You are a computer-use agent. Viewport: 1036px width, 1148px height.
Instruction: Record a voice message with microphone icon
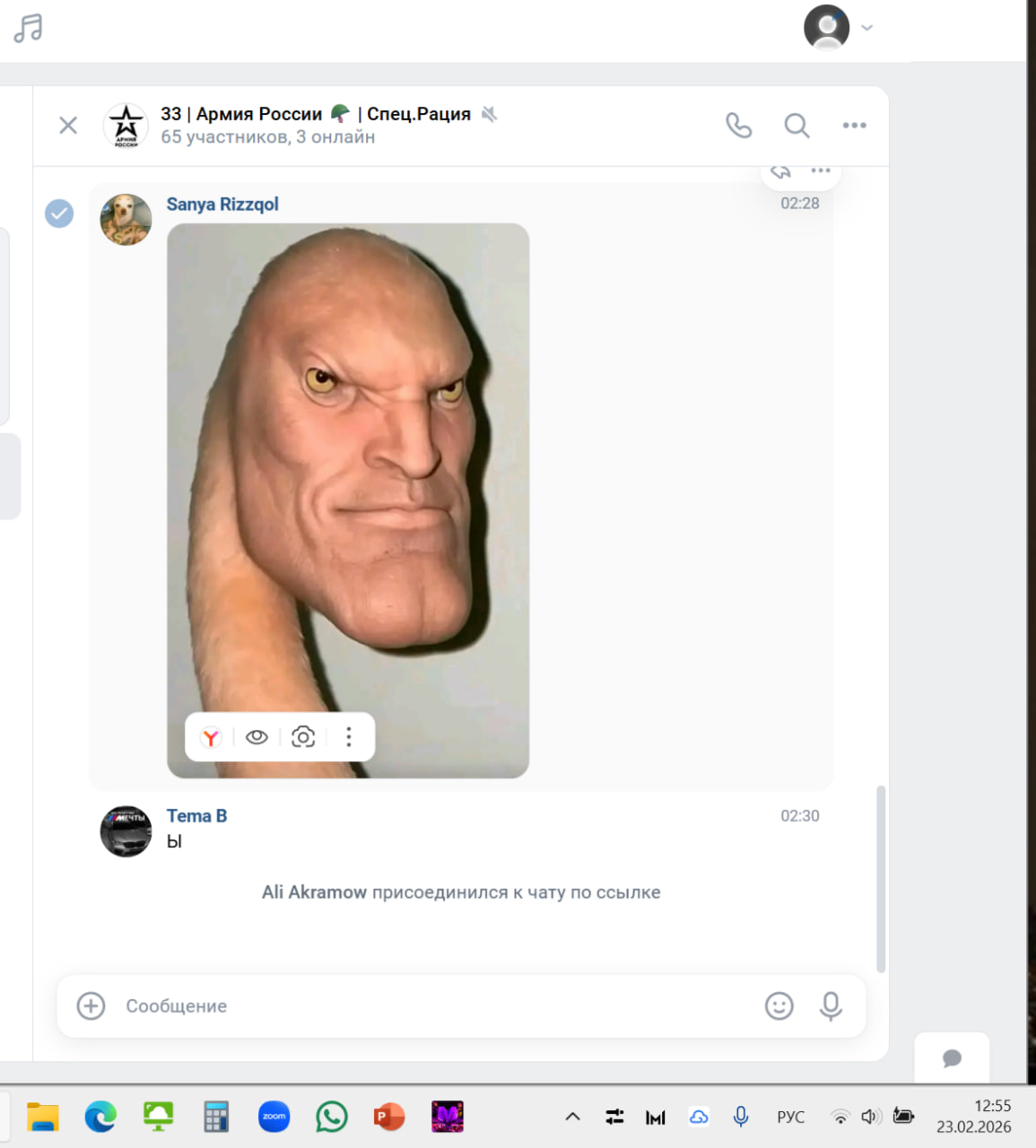[831, 1006]
